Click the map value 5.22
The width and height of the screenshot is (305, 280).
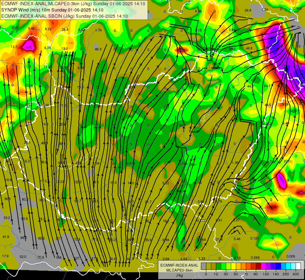[x=165, y=183]
